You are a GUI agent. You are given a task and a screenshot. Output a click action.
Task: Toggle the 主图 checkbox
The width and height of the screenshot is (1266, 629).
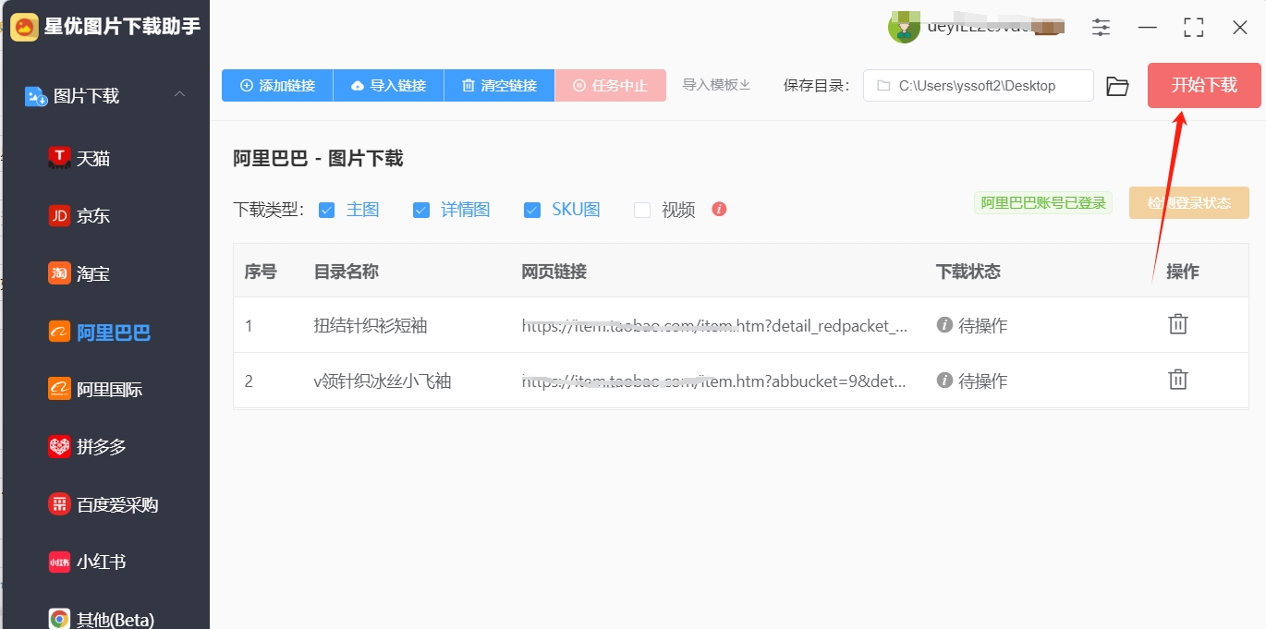point(326,210)
